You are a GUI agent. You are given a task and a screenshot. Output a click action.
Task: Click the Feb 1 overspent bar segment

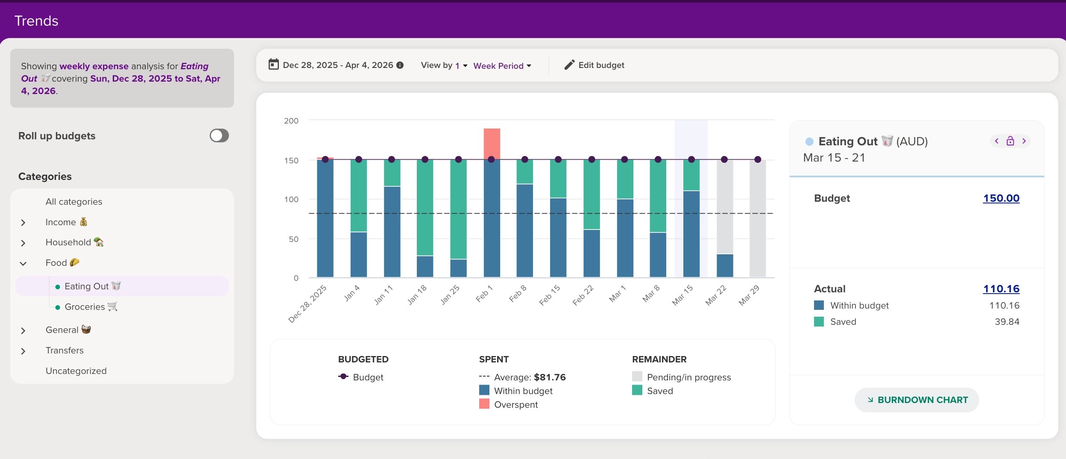(492, 144)
